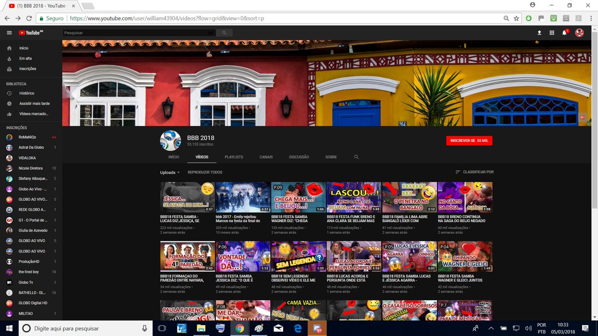Open the 'Chipando Wagner e Gleici' thumbnail
Screen dimensions: 598x336
tap(465, 257)
